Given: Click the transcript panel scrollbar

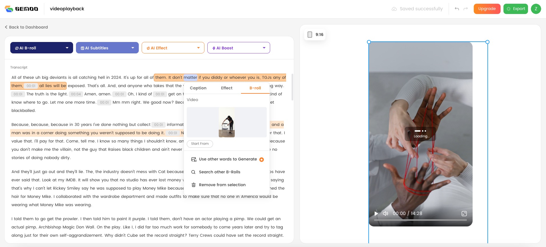Looking at the screenshot, I should pos(292,87).
